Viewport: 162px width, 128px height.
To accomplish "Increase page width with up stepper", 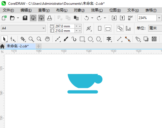I will [80, 26].
